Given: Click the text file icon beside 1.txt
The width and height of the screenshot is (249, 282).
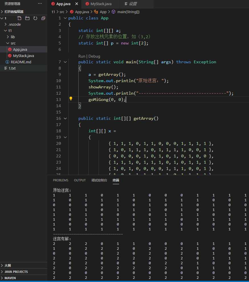Looking at the screenshot, I should point(6,68).
